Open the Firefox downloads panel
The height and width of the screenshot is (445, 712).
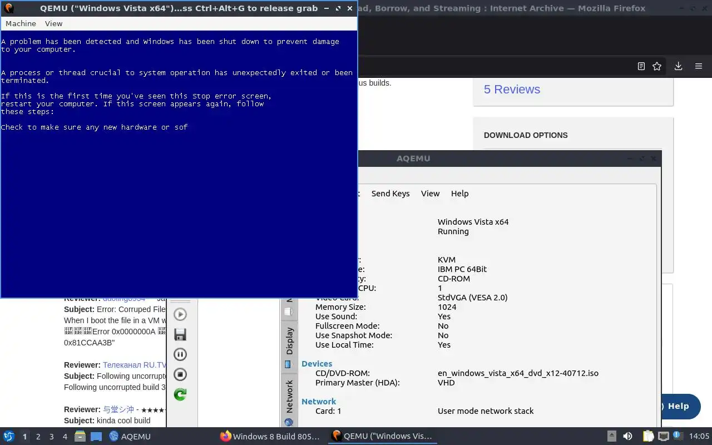(x=678, y=66)
